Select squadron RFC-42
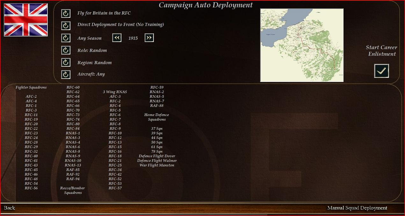 (115, 174)
